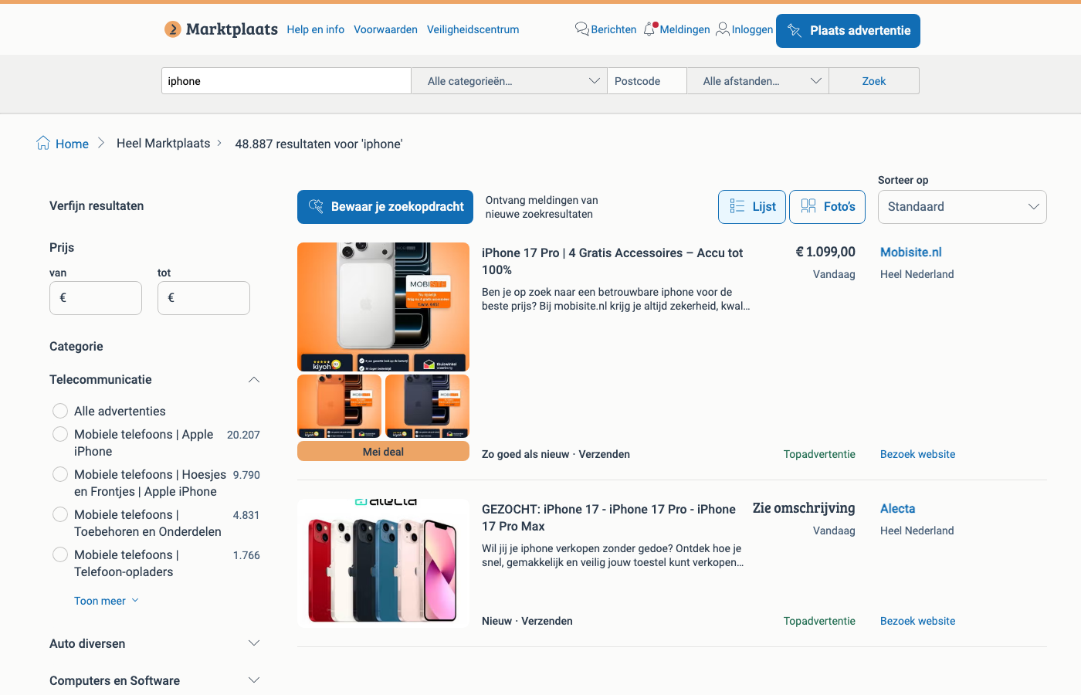The image size is (1081, 695).
Task: Select Mobiele telefoons Apple iPhone radio
Action: (60, 434)
